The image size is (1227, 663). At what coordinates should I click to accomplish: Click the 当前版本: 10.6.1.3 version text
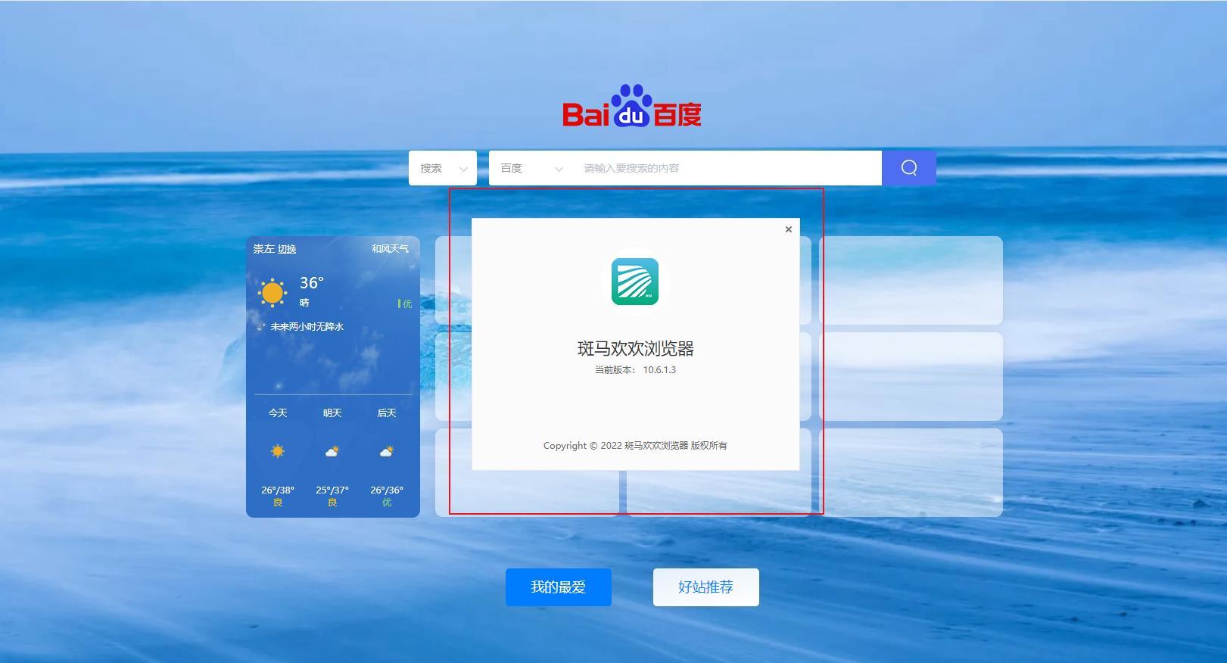click(635, 370)
